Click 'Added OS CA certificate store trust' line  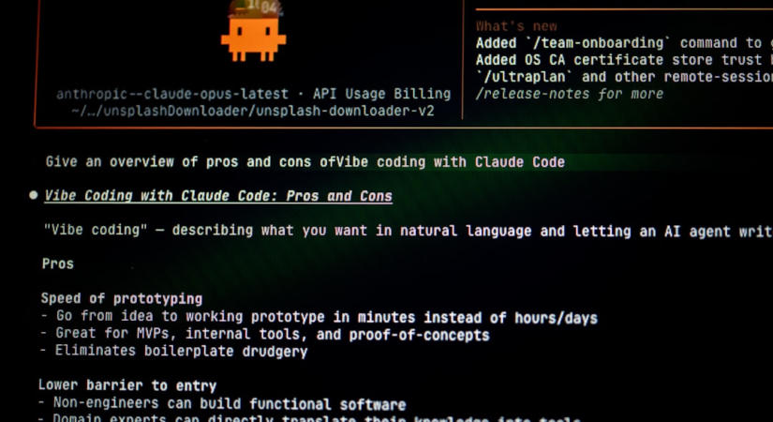pyautogui.click(x=624, y=60)
